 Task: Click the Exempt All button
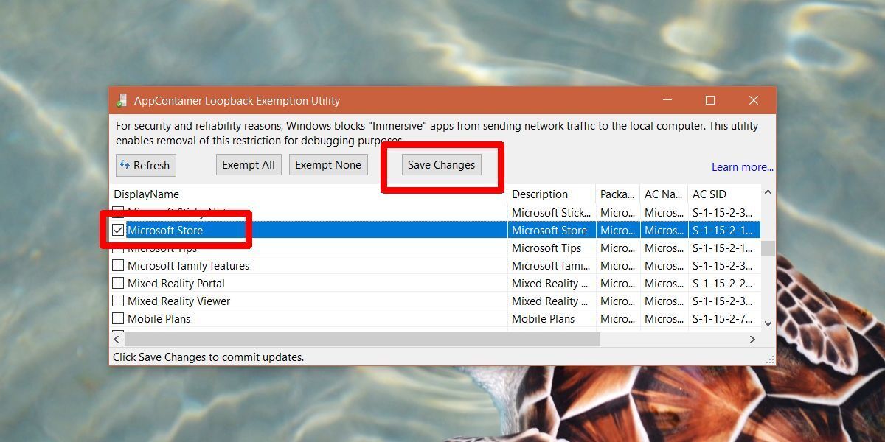click(x=249, y=164)
